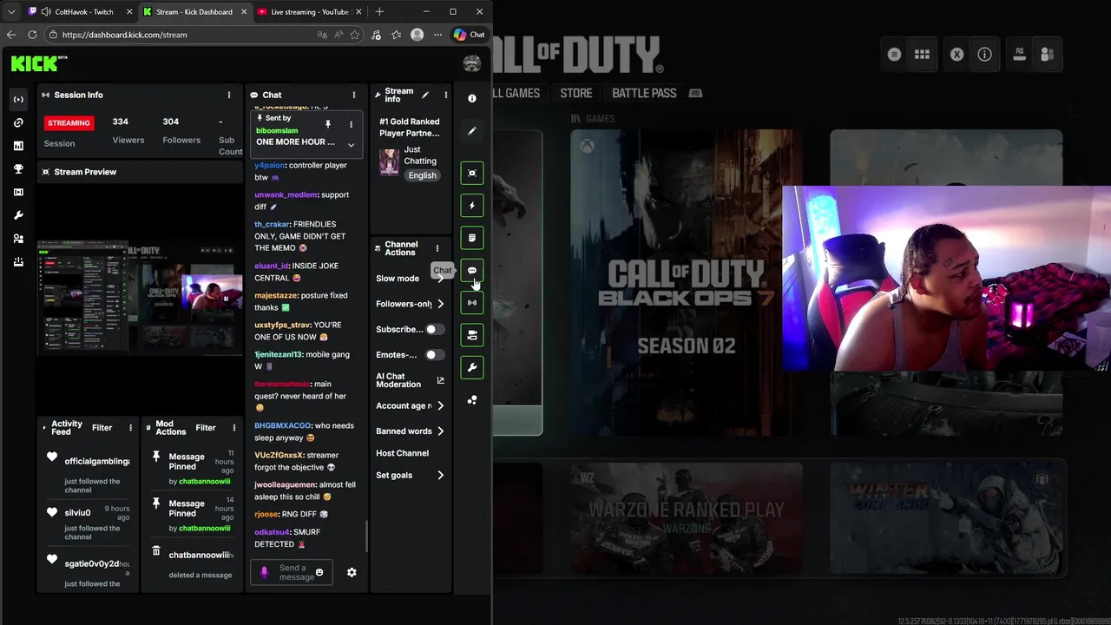Open the Copilot Chat button in browser toolbar
Image resolution: width=1111 pixels, height=625 pixels.
(469, 35)
